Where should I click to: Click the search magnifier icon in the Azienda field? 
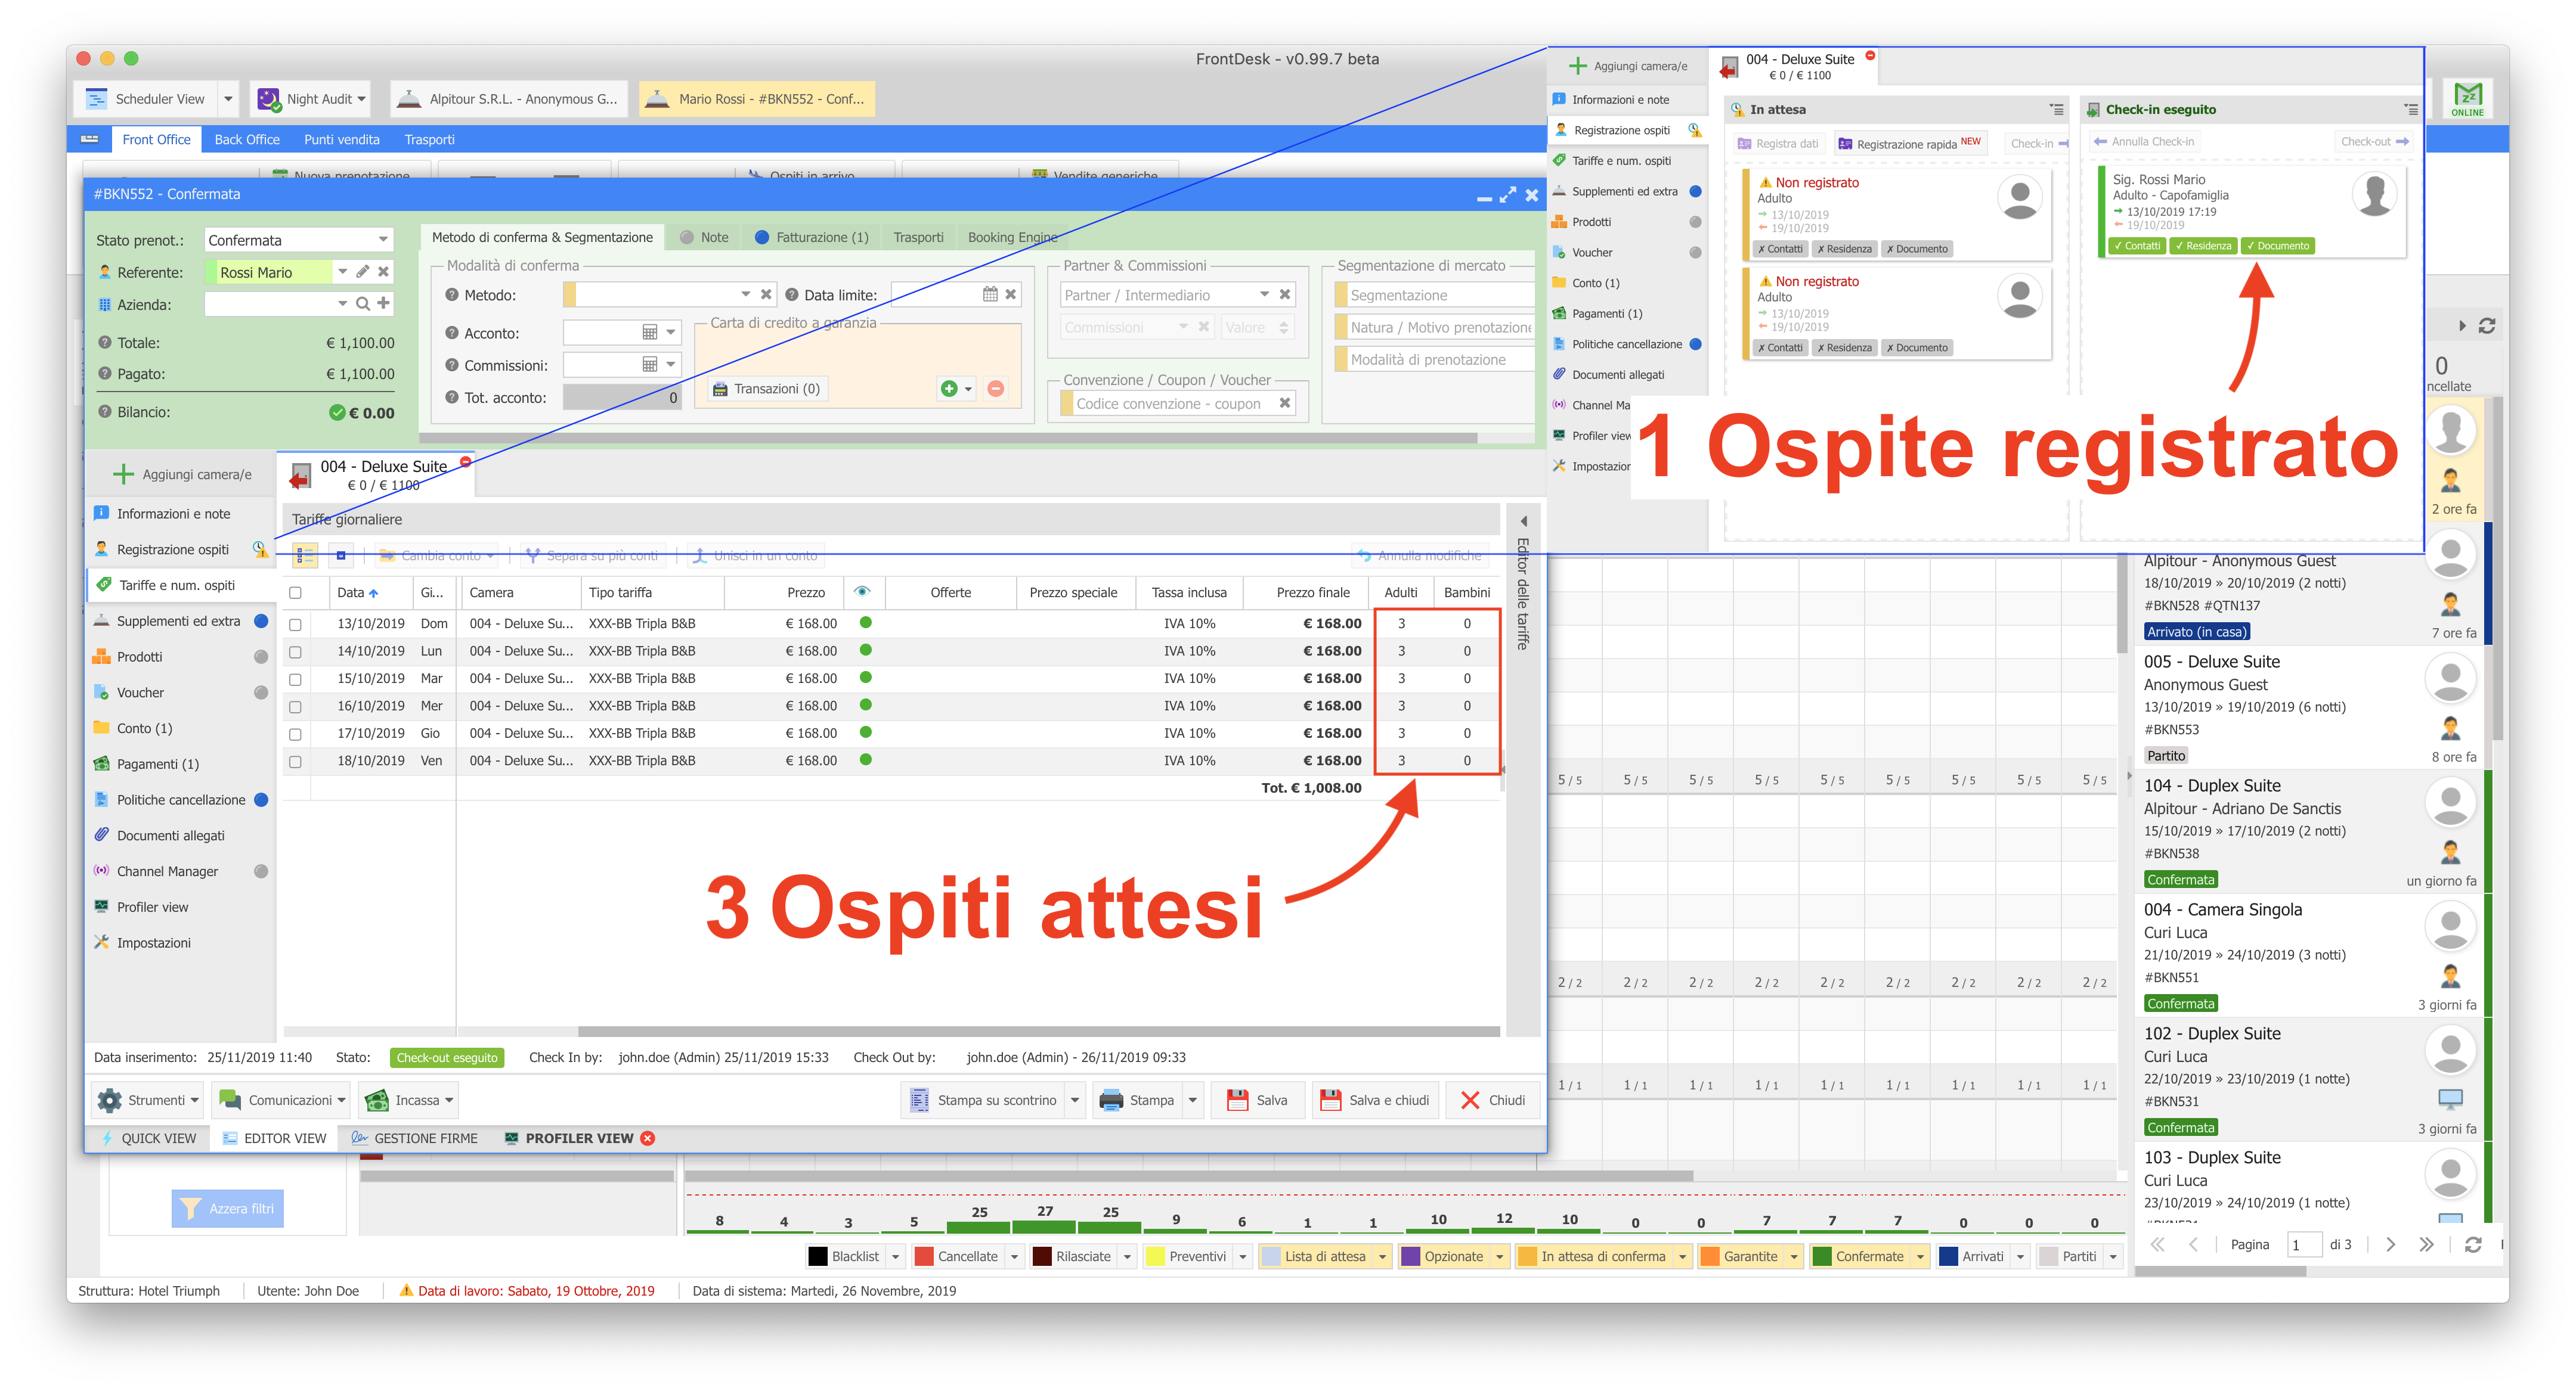(363, 304)
